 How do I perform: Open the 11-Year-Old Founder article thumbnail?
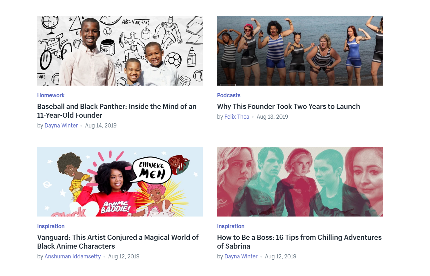(120, 51)
